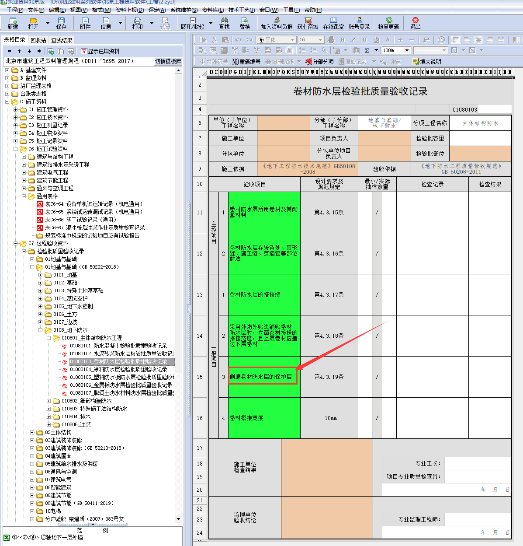Select 分户验收 京建质（2009）383号文

[84, 519]
